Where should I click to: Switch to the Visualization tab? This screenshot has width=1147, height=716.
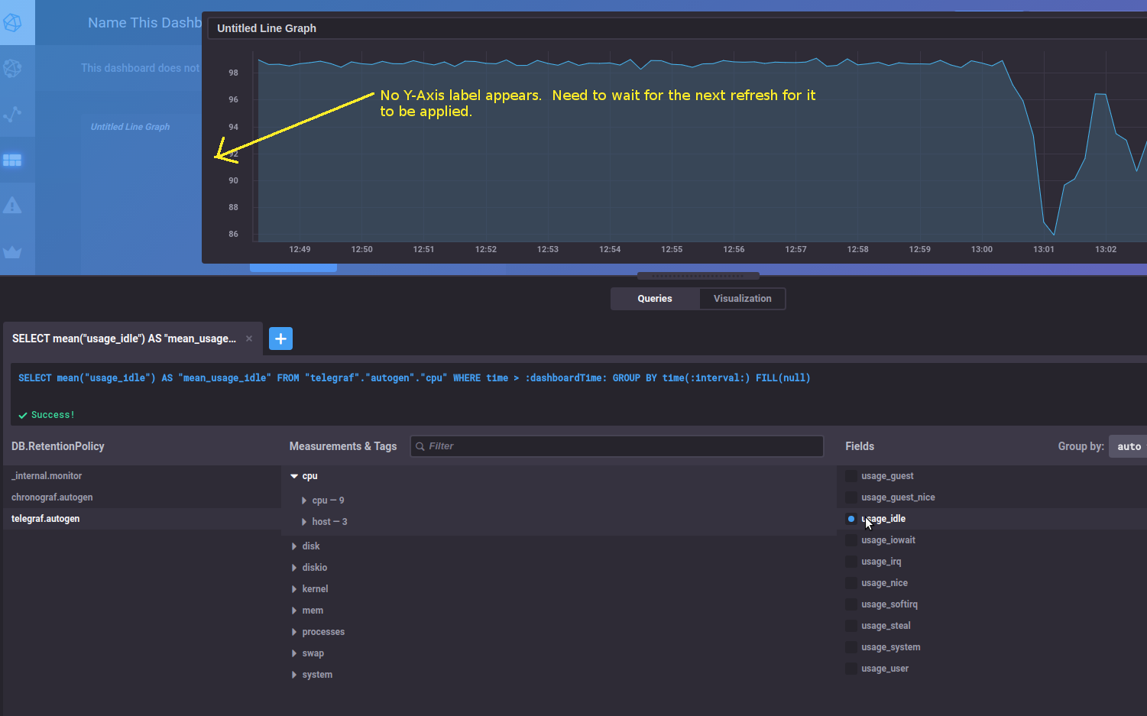click(x=741, y=298)
